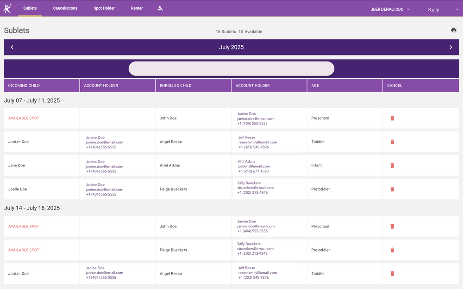Open the JBER DENALI CDC center dropdown
This screenshot has height=289, width=463.
pyautogui.click(x=389, y=8)
